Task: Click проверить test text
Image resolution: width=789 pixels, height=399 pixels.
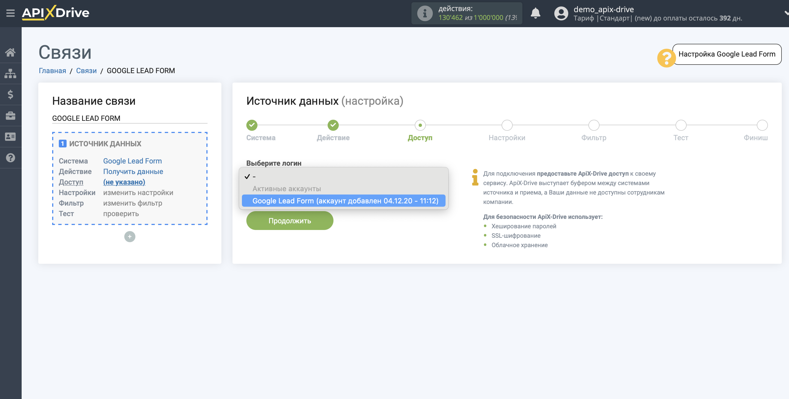Action: (x=121, y=214)
